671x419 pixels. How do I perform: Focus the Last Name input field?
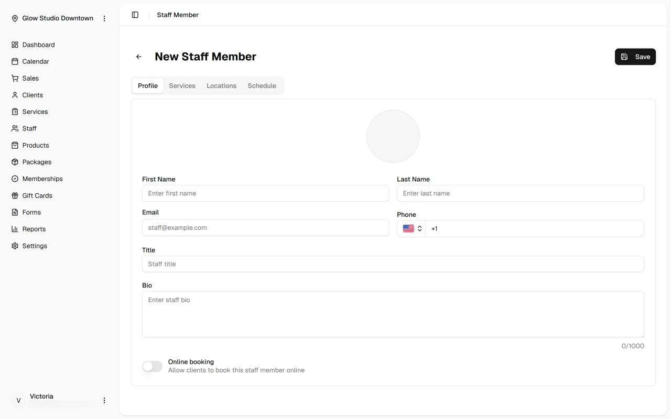[x=521, y=193]
